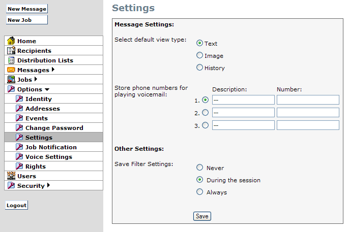Click the house icon beside Home

click(x=11, y=41)
